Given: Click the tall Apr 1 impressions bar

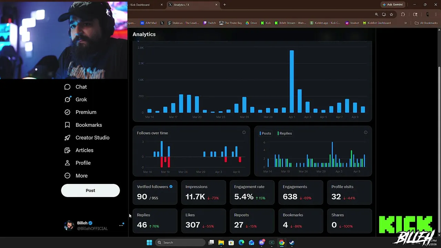Looking at the screenshot, I should point(292,82).
